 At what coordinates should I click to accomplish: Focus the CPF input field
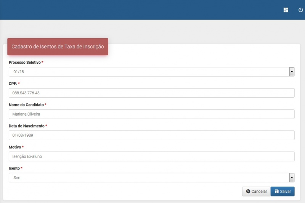pos(151,93)
